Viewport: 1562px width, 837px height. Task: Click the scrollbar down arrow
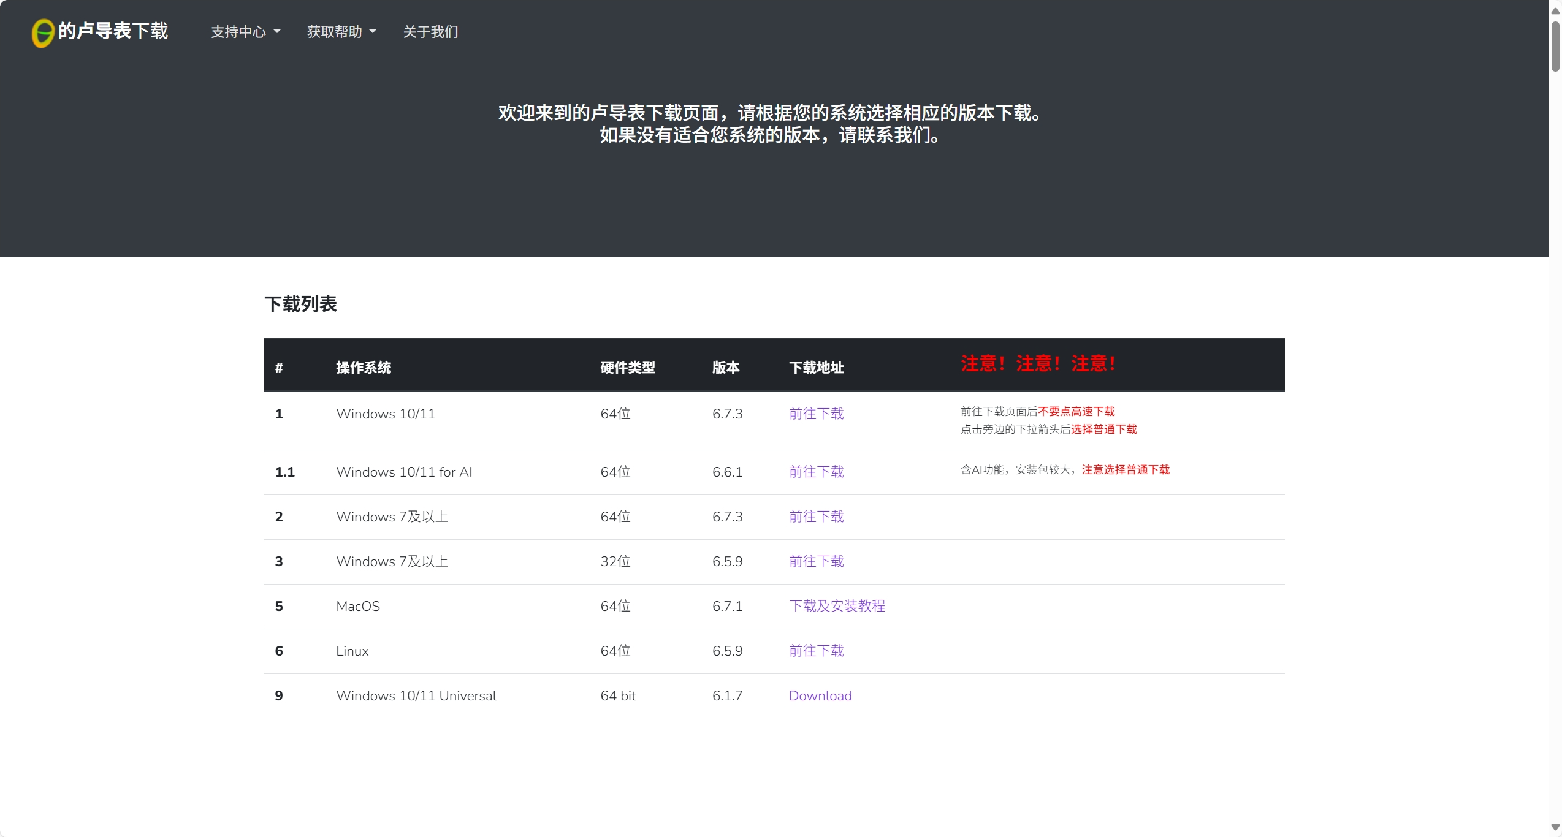(x=1555, y=827)
